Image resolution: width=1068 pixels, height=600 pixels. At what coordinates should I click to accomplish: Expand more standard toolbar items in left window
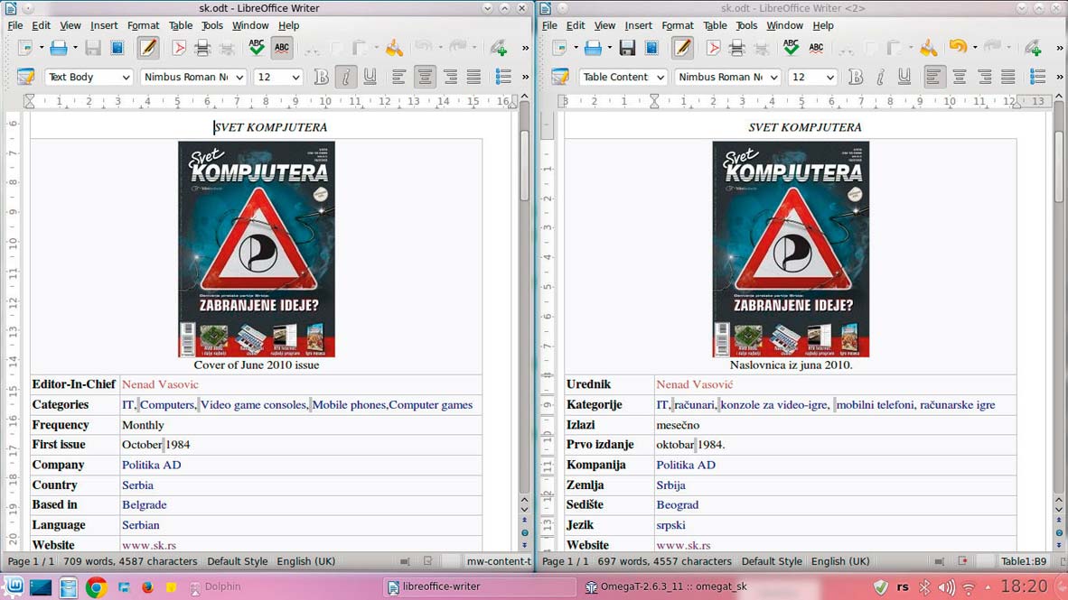525,48
